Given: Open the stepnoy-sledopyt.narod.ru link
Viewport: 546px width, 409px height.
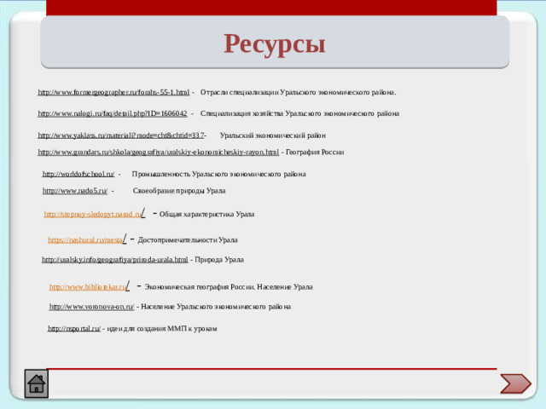Looking at the screenshot, I should pyautogui.click(x=93, y=214).
